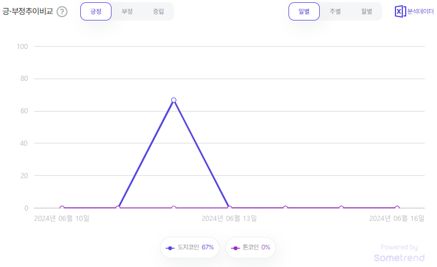Select the 긍정 sentiment tab
Viewport: 437px width, 267px height.
tap(96, 11)
